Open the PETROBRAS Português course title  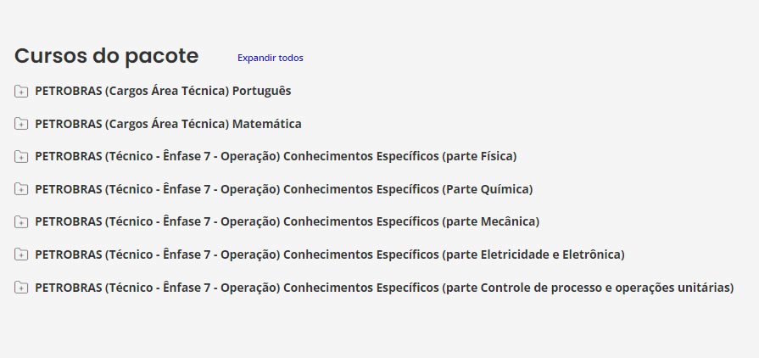(x=163, y=91)
